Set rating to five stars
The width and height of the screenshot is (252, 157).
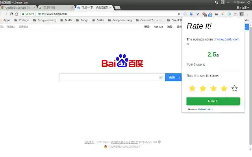click(x=235, y=88)
